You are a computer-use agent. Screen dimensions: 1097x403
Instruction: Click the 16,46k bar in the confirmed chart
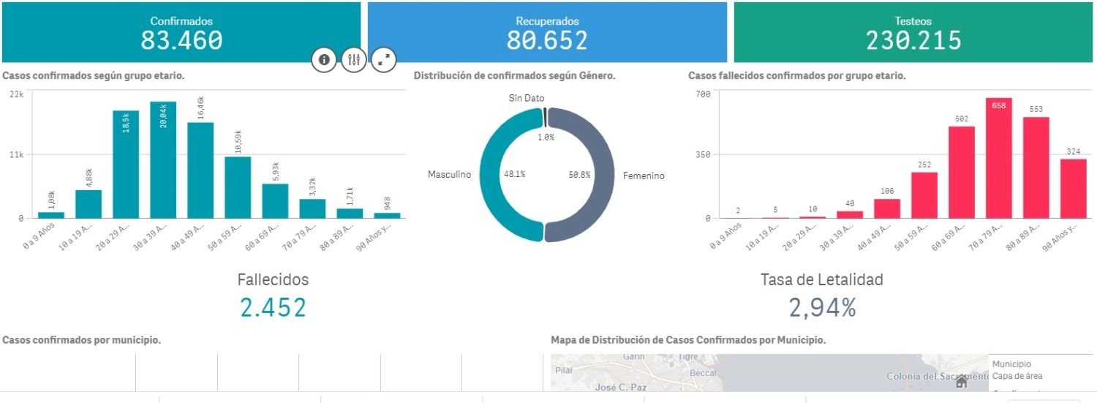(x=200, y=170)
